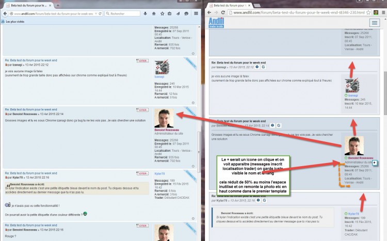Click the Citer button on Kylar78's post
Screen dimensions: 387x241
(142, 173)
